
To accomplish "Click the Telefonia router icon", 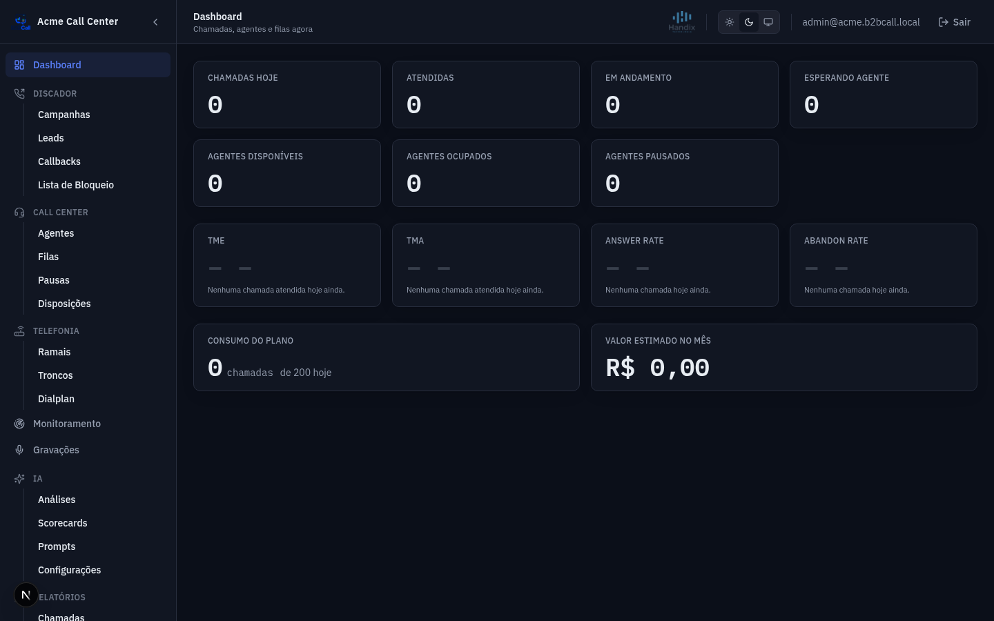I will point(19,331).
